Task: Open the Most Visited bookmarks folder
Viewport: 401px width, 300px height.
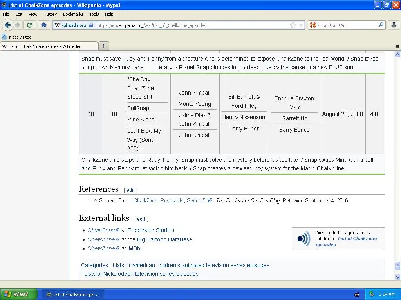Action: 17,37
